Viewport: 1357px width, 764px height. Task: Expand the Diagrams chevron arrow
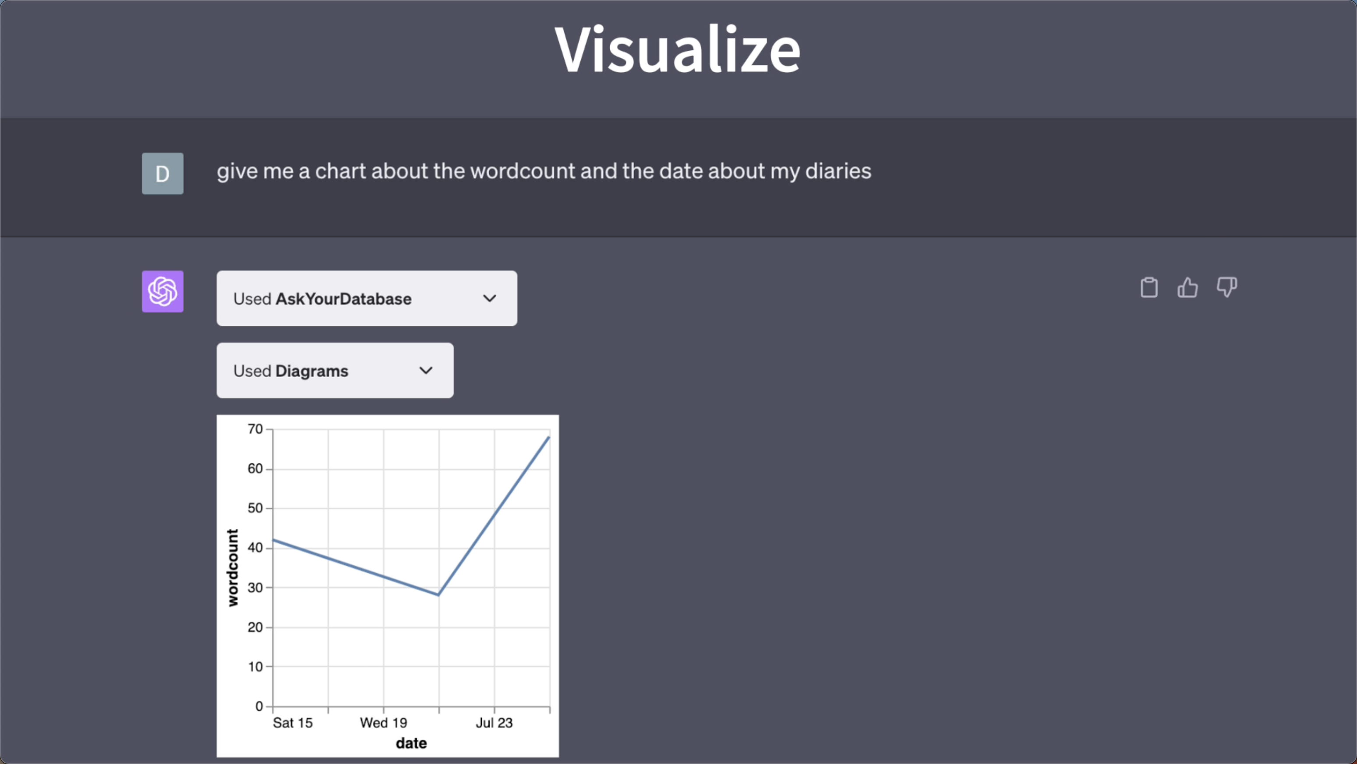(426, 371)
